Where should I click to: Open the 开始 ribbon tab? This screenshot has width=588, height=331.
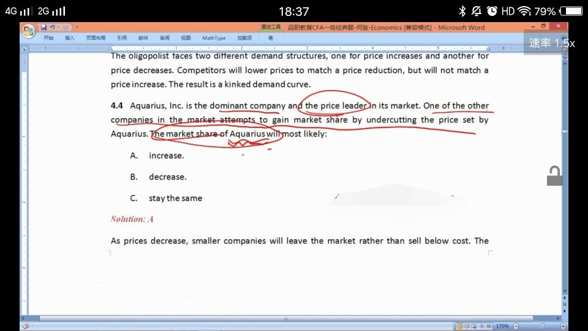click(48, 38)
